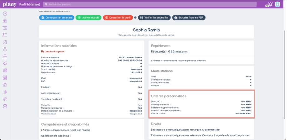
Task: Click "Convoquer en entretien" button
Action: [56, 18]
